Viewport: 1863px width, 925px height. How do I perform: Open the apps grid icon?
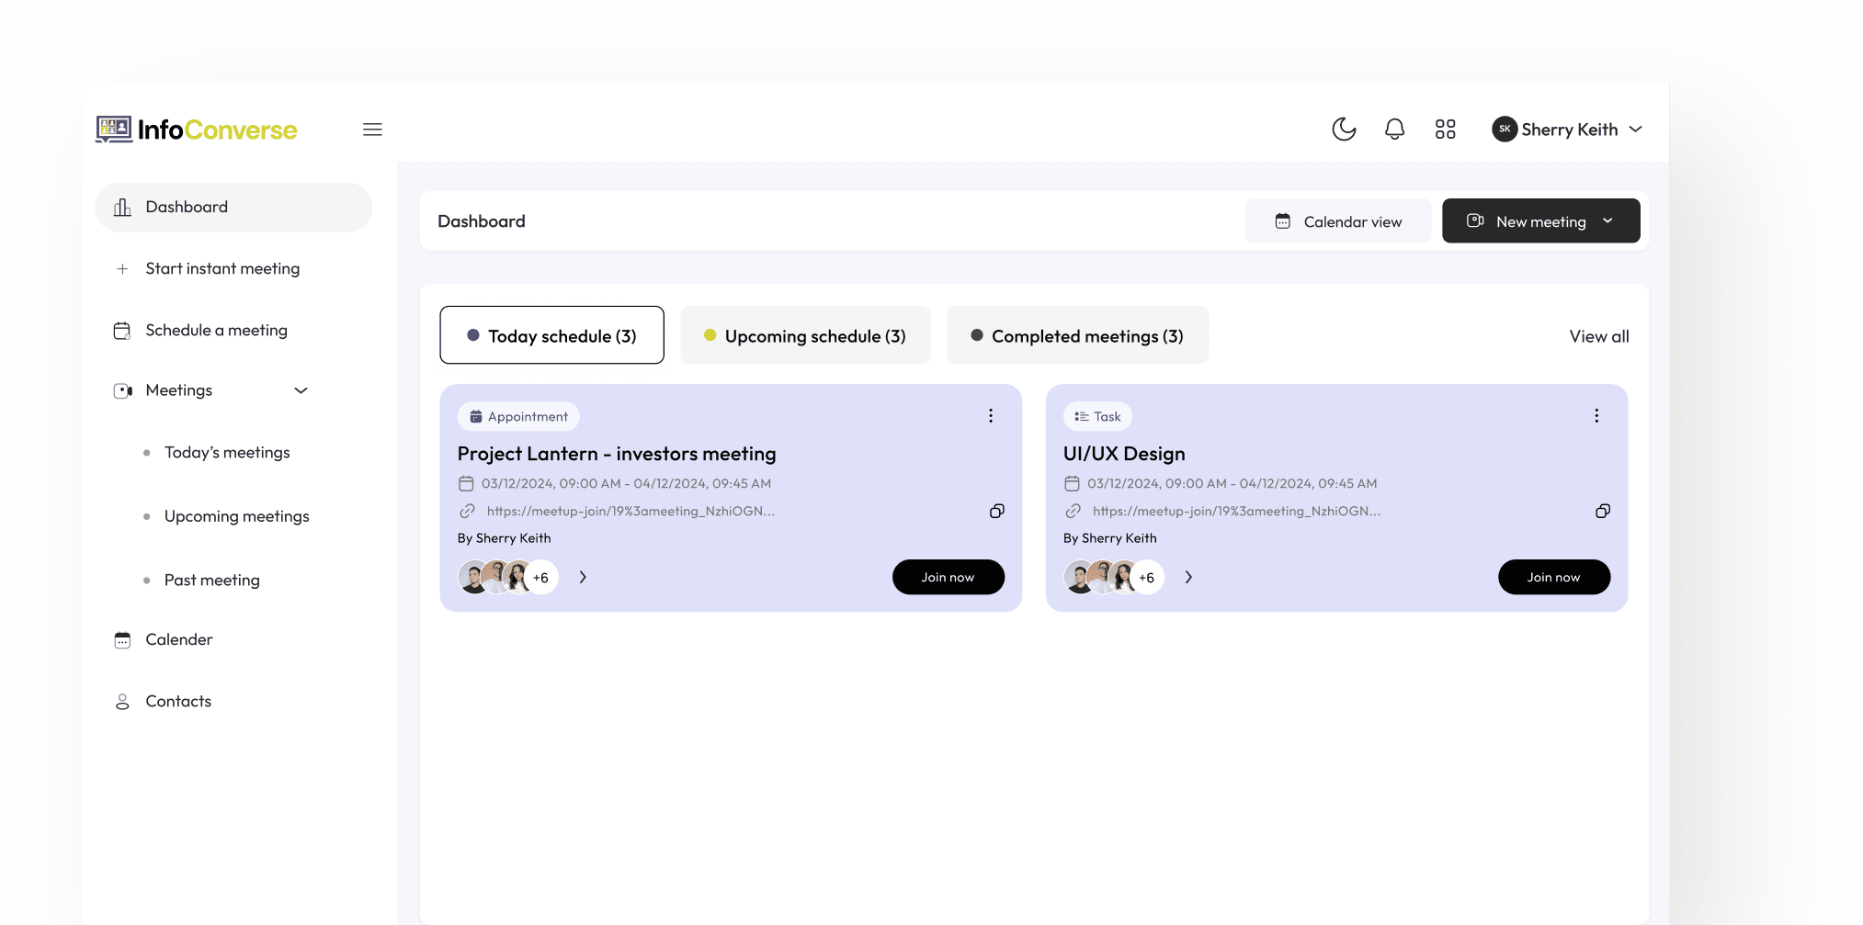coord(1446,130)
